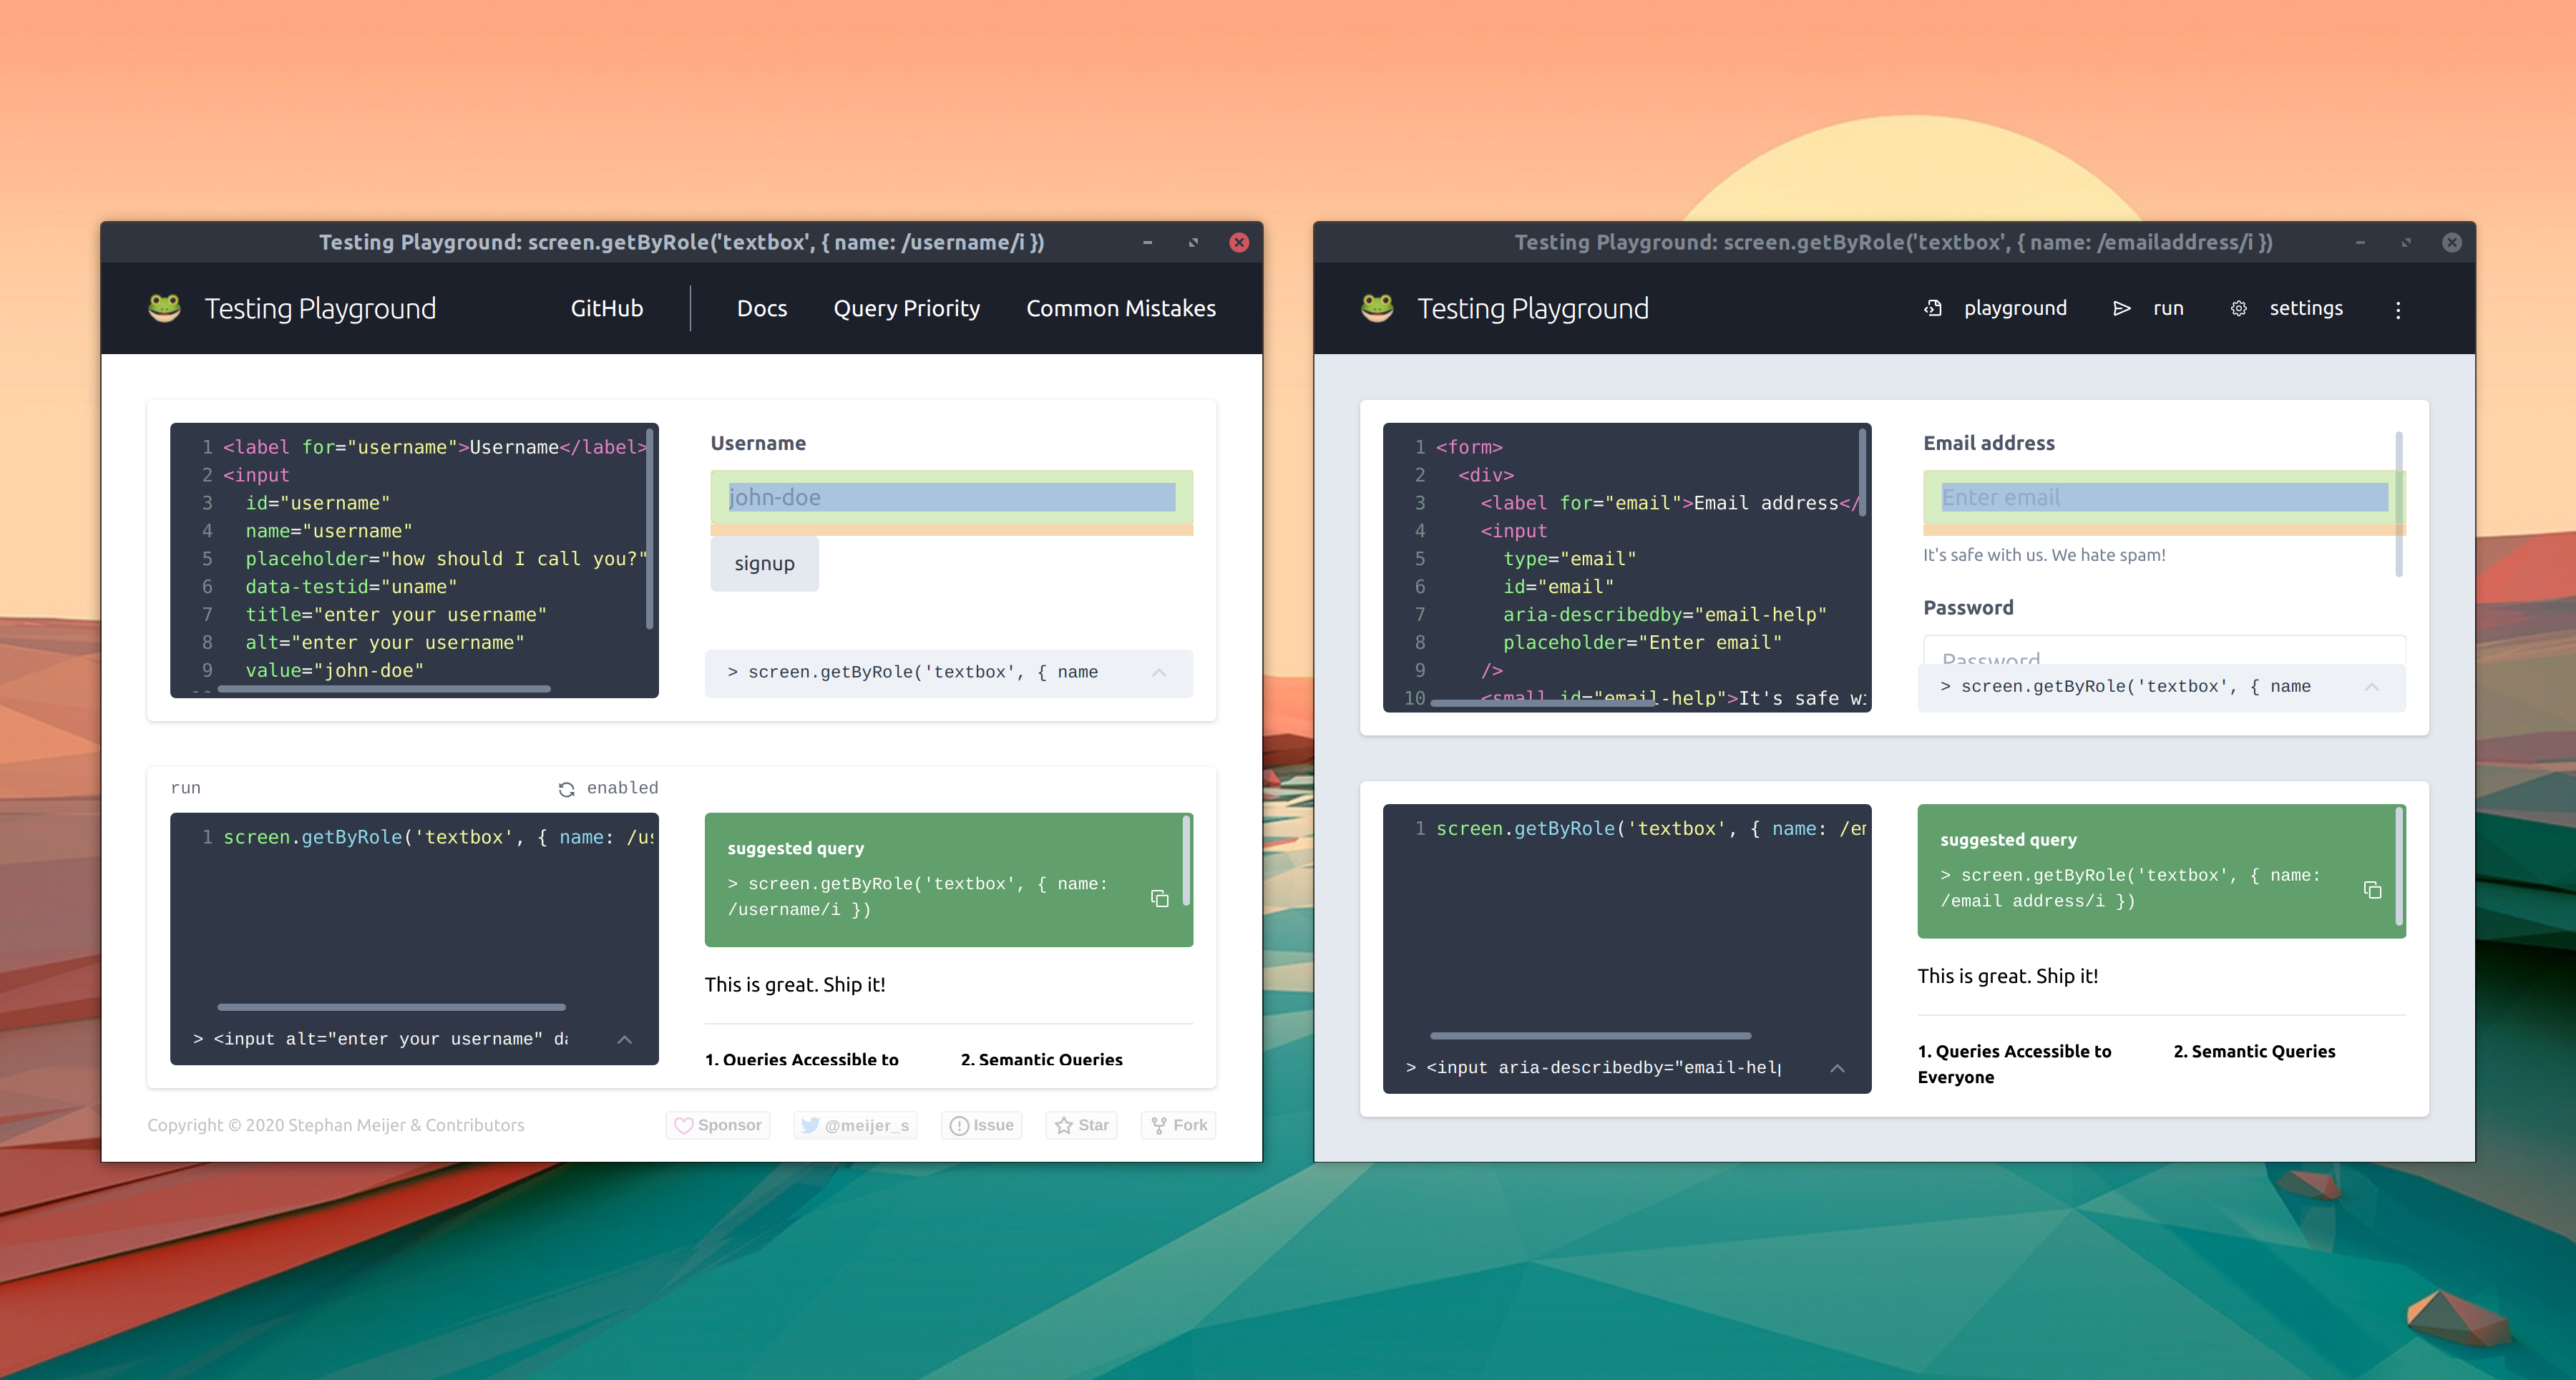Click the Fork button in footer
The image size is (2576, 1380).
coord(1179,1125)
